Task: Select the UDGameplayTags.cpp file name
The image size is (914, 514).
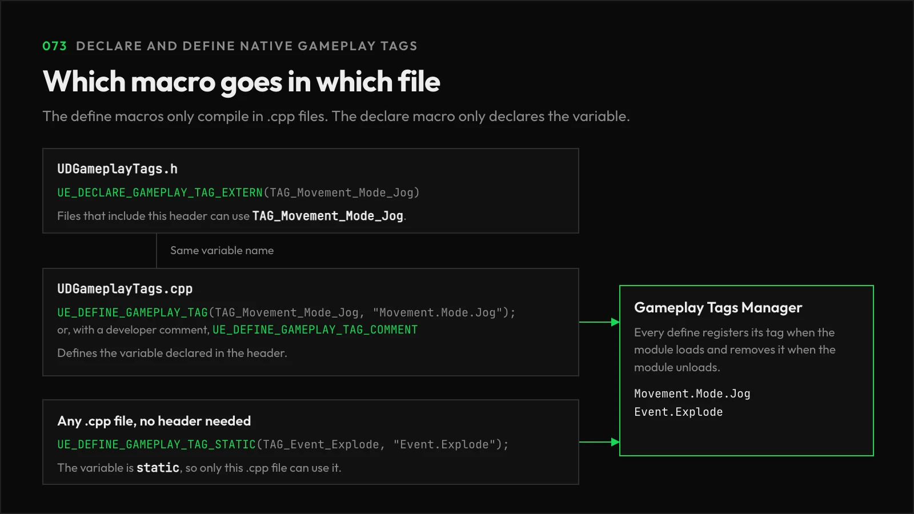Action: pos(125,289)
